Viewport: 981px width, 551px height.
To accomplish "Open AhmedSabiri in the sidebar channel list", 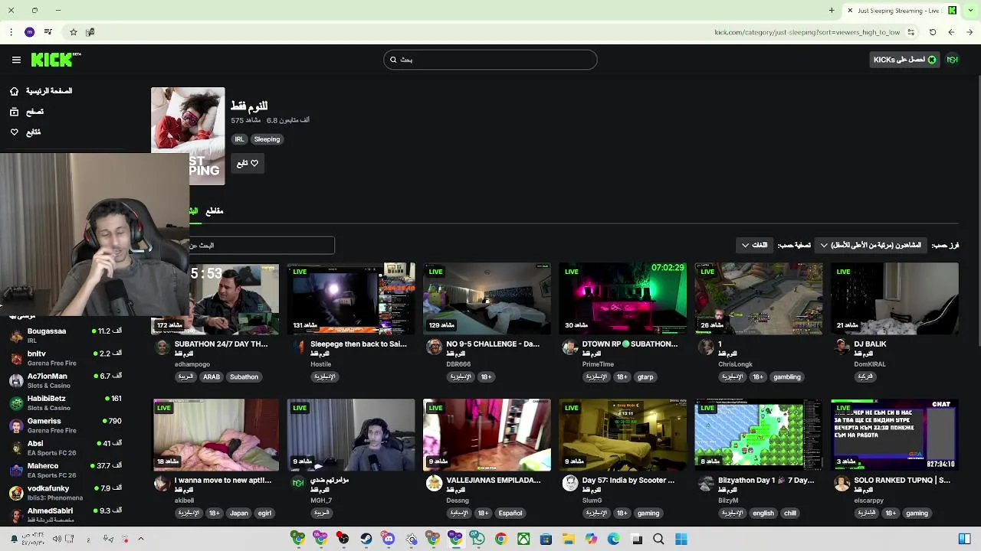I will point(65,514).
